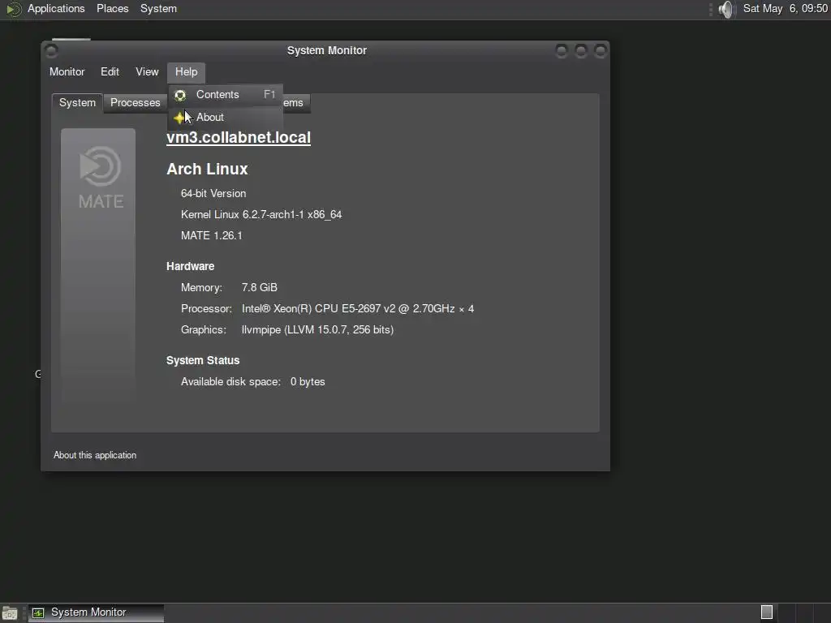Click the llvmpipe graphics value
This screenshot has height=623, width=831.
[317, 330]
